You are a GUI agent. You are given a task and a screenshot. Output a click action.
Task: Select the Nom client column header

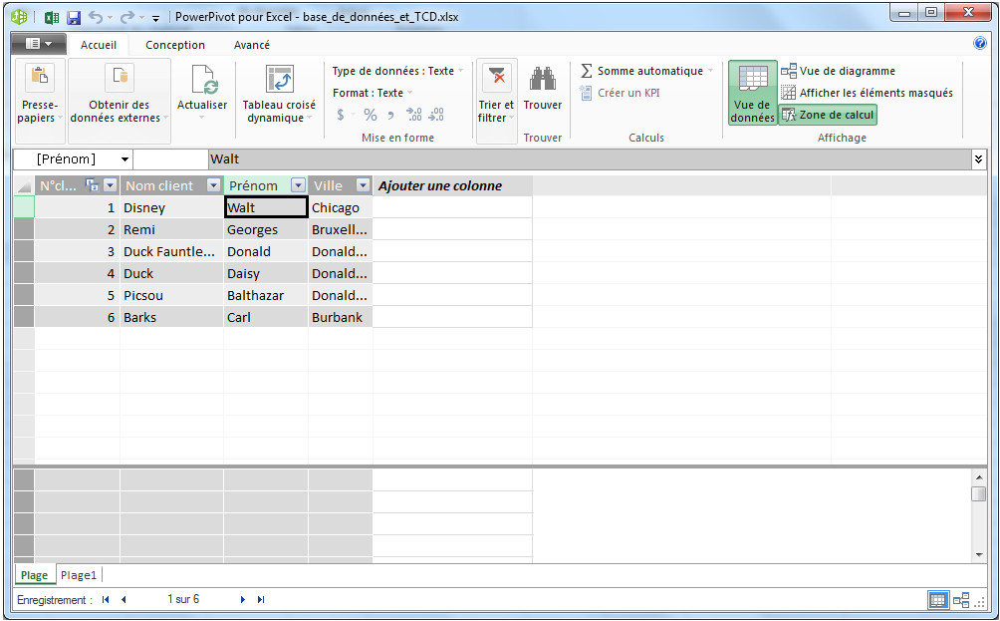[x=171, y=185]
